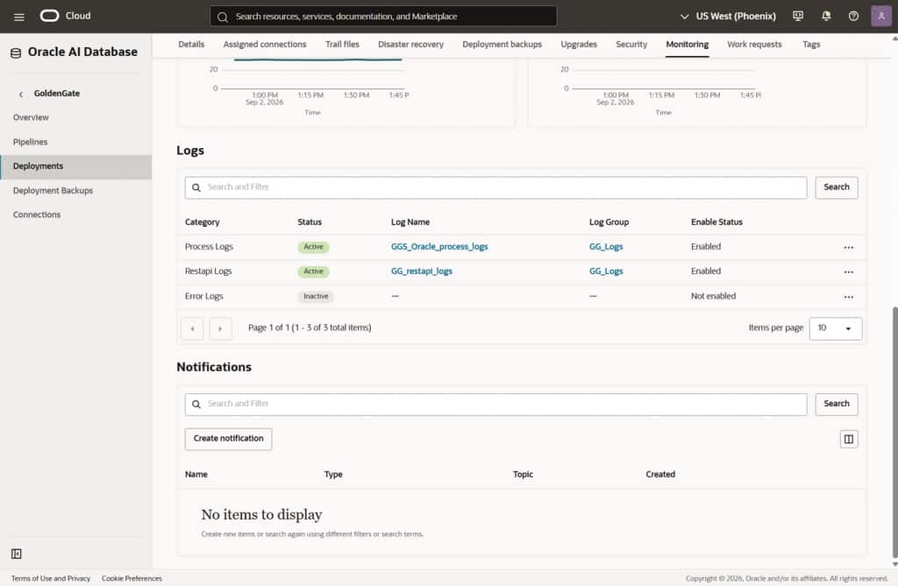898x586 pixels.
Task: Open the Cloud Shell developer tools icon
Action: coord(798,16)
